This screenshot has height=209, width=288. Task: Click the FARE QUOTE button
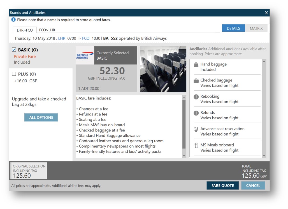(x=223, y=185)
